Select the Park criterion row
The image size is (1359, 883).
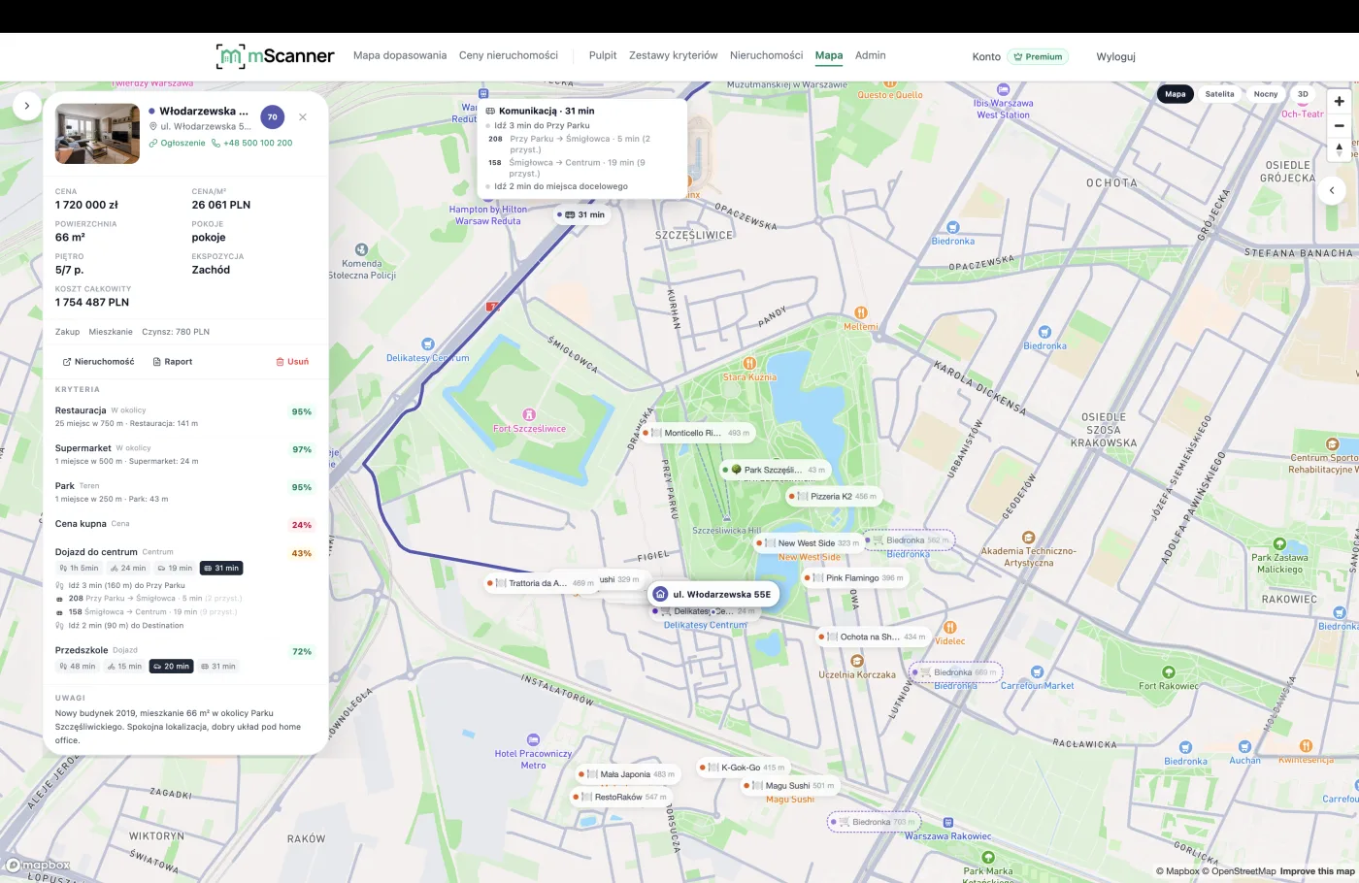click(184, 492)
